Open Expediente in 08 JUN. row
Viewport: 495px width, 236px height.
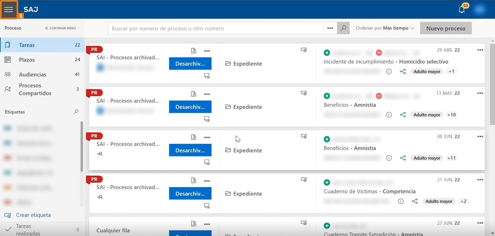244,150
